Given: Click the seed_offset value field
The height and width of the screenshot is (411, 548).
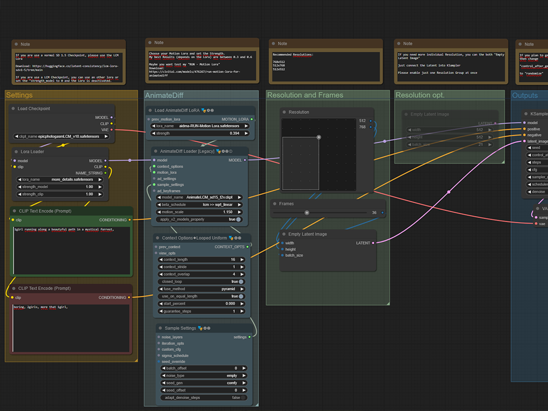Looking at the screenshot, I should (x=204, y=390).
